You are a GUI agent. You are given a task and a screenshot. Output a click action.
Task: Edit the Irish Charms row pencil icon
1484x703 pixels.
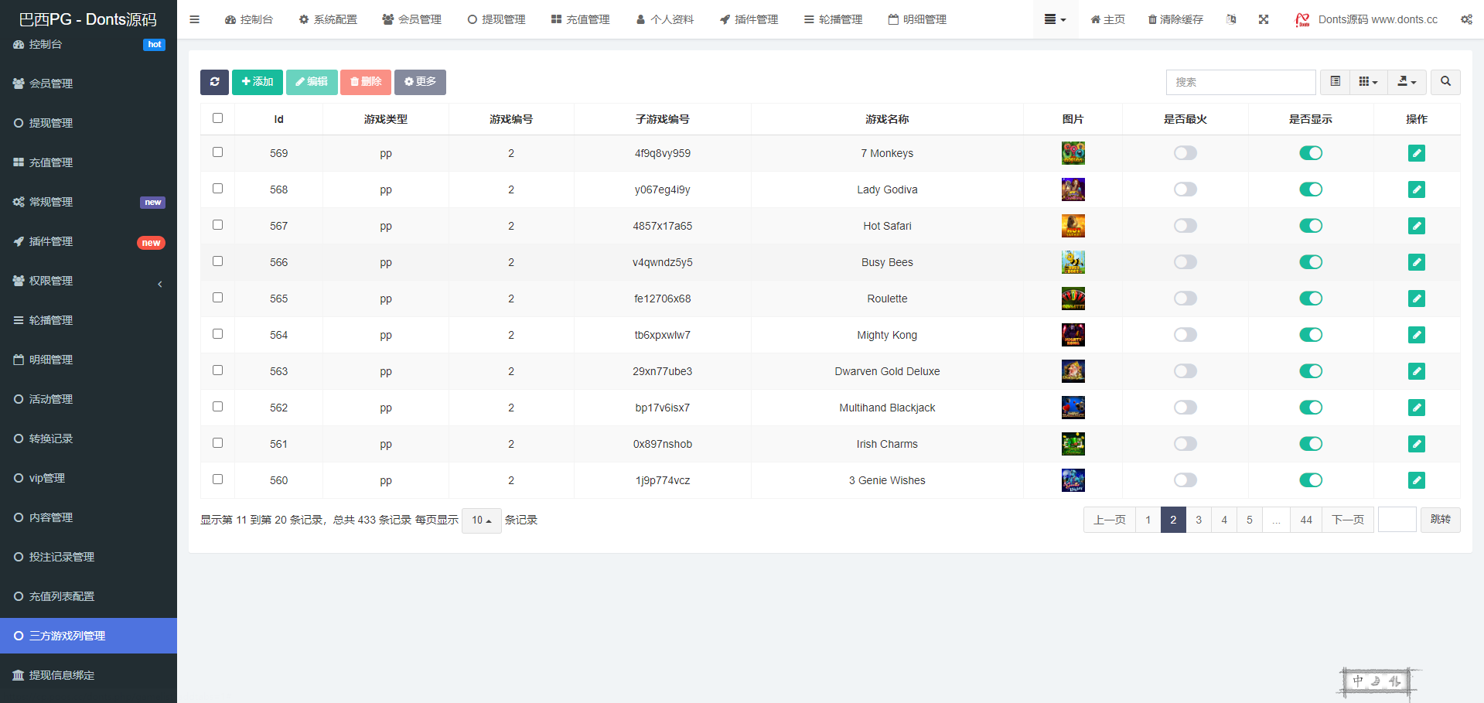1417,444
